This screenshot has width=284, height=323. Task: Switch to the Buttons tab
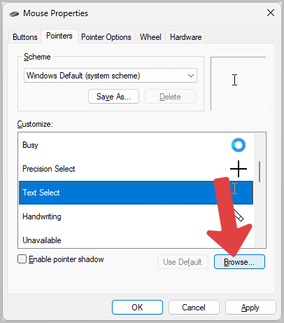[25, 37]
